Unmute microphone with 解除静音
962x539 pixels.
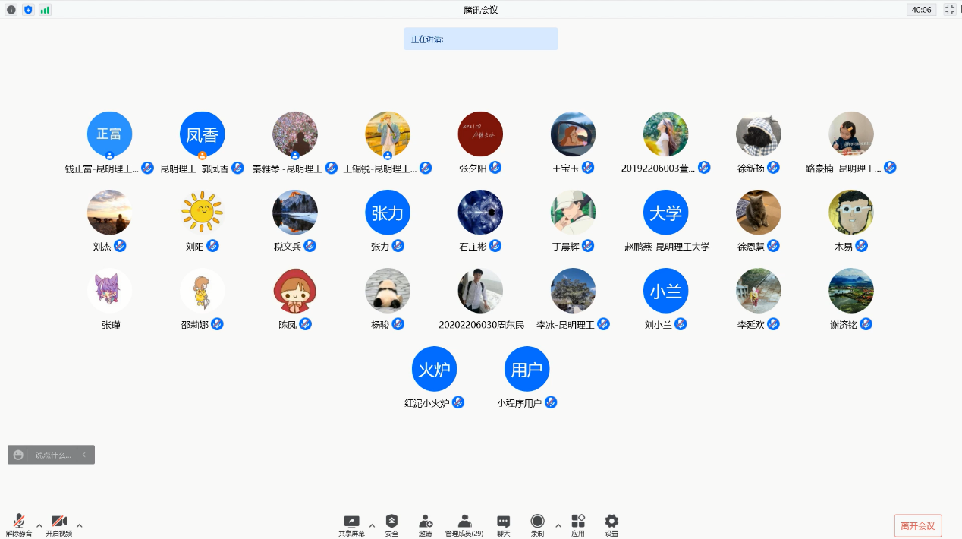19,524
